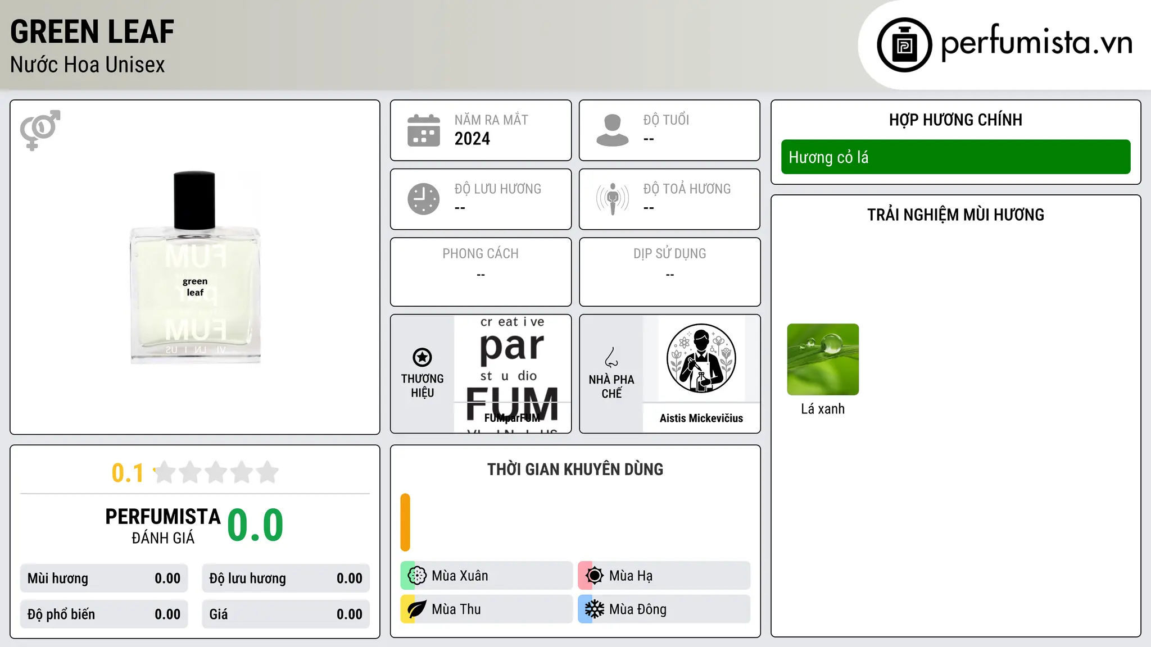Image resolution: width=1151 pixels, height=647 pixels.
Task: Select the Mùa Đông season label
Action: [638, 609]
